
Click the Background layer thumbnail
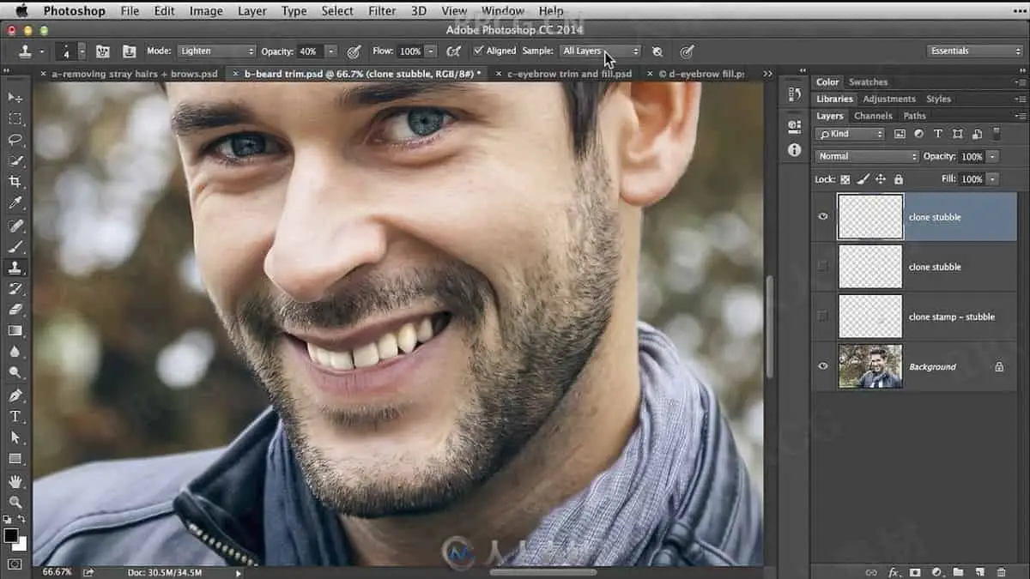coord(869,366)
